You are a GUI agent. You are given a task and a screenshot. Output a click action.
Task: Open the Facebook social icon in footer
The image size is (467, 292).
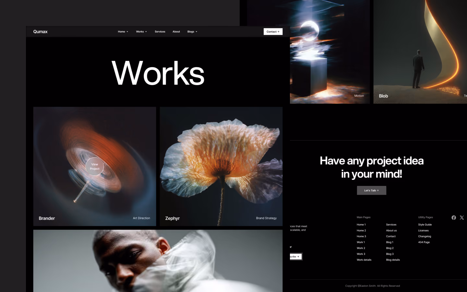(x=454, y=218)
